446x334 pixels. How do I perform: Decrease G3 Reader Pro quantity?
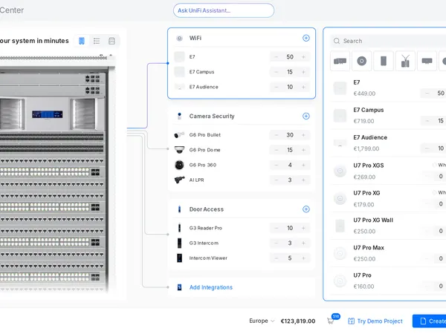(x=277, y=228)
